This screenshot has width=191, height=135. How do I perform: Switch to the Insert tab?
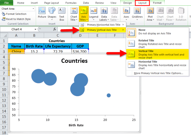coord(34,3)
